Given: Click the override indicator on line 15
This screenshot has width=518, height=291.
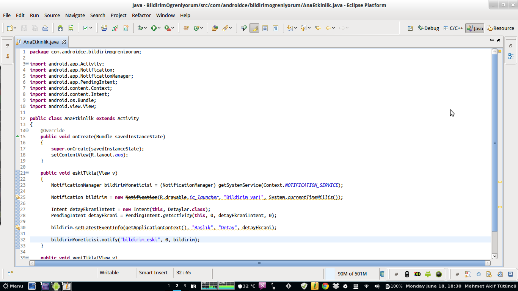Looking at the screenshot, I should click(x=17, y=136).
